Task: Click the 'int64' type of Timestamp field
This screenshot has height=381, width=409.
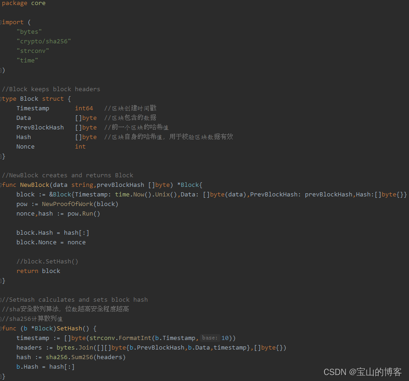Action: 84,108
